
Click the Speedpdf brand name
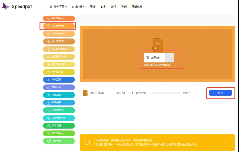click(x=22, y=7)
